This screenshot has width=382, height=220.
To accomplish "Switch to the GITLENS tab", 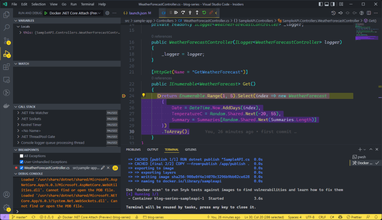I will pyautogui.click(x=191, y=150).
